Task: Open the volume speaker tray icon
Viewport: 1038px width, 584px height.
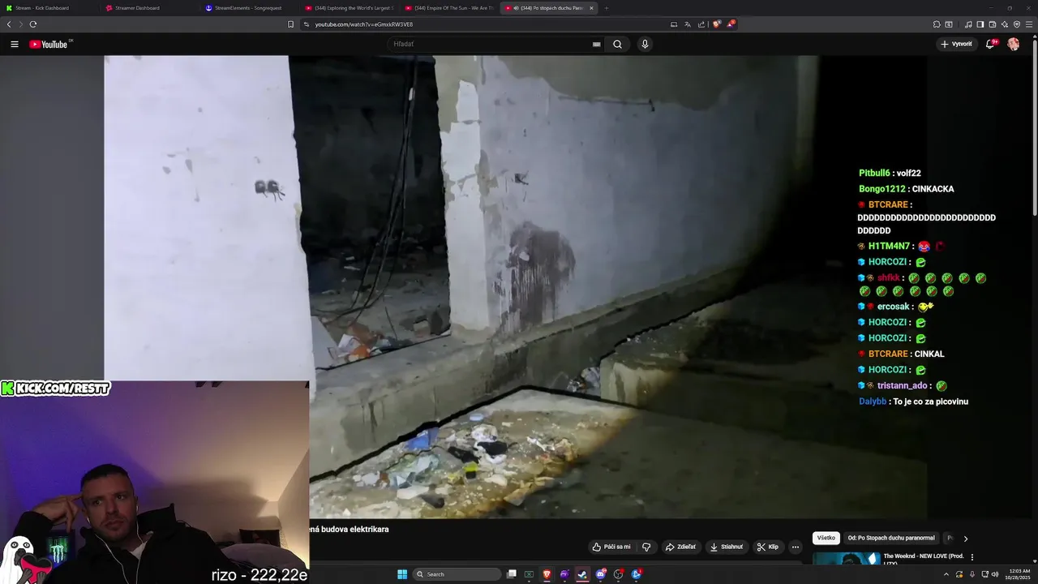Action: (995, 574)
